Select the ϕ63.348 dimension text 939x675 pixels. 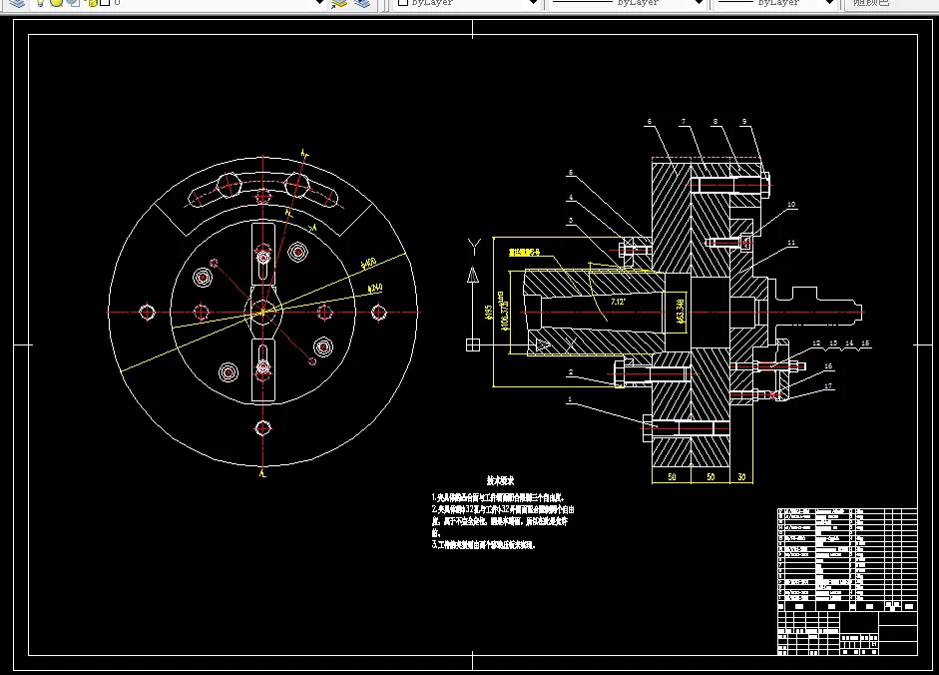pos(681,312)
